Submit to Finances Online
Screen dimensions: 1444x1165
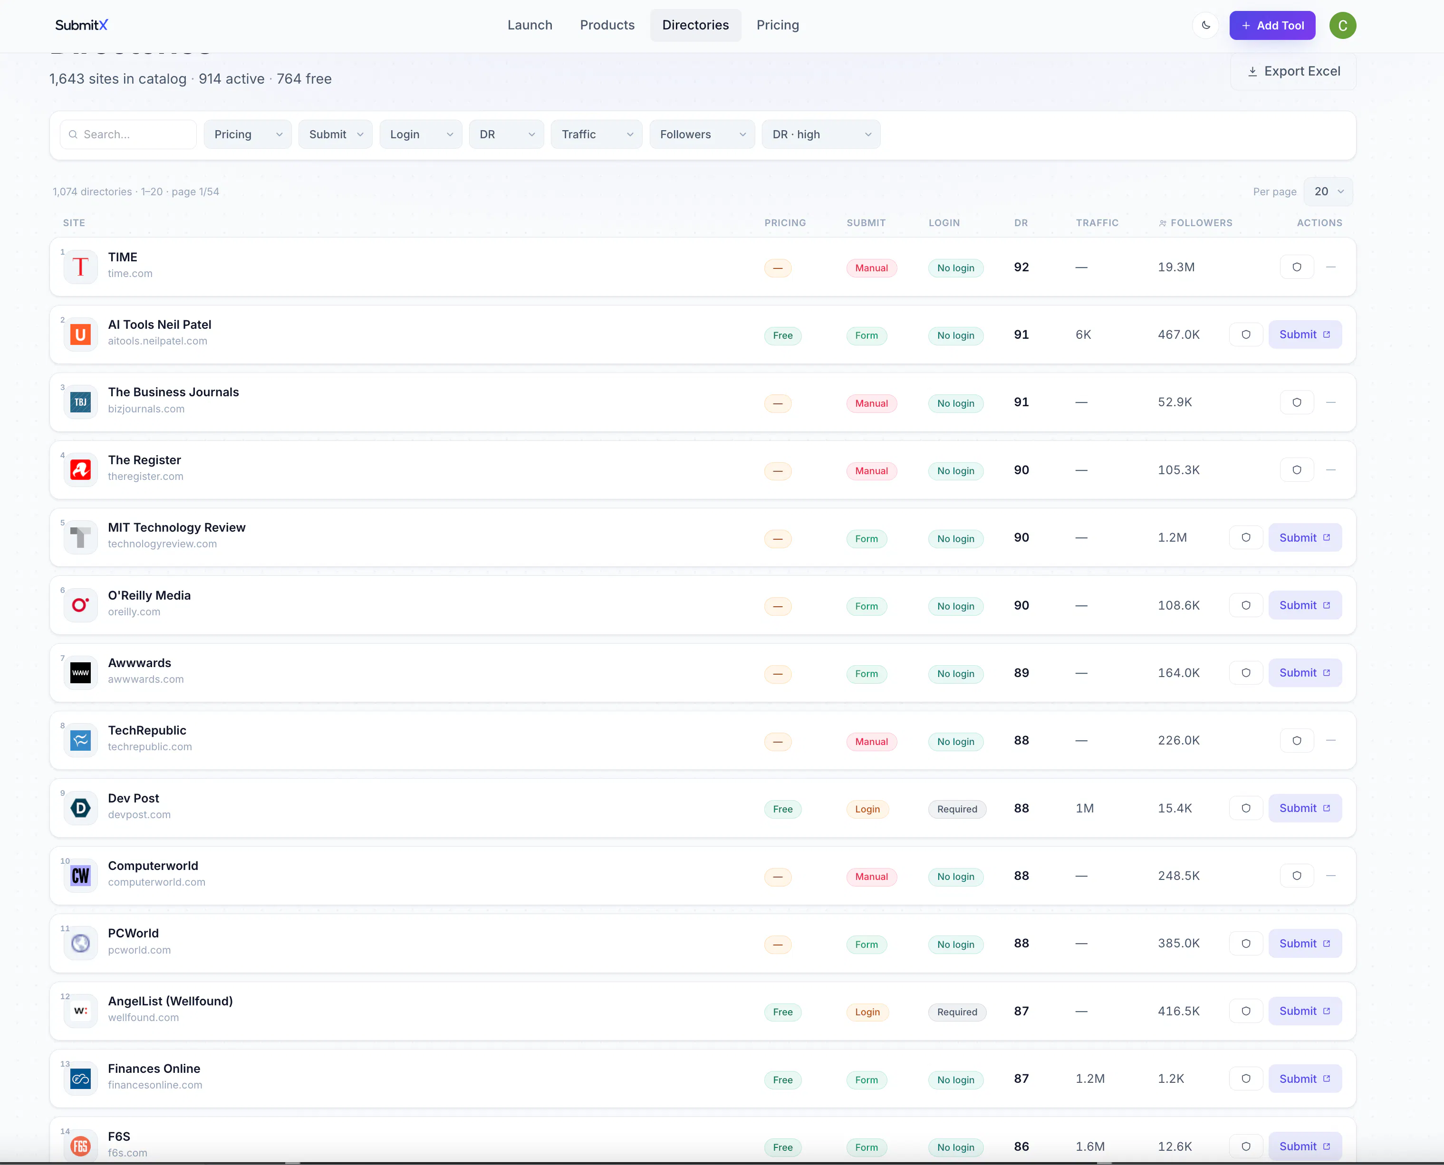click(x=1305, y=1079)
